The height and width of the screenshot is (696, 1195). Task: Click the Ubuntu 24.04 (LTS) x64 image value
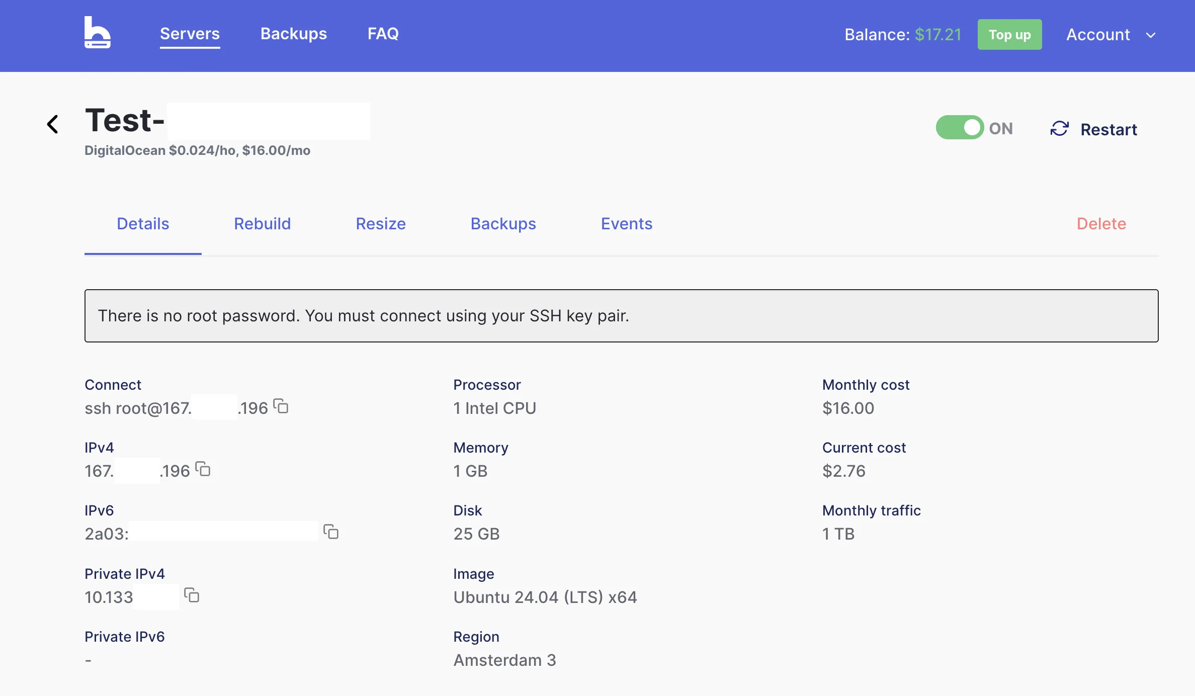click(x=545, y=597)
